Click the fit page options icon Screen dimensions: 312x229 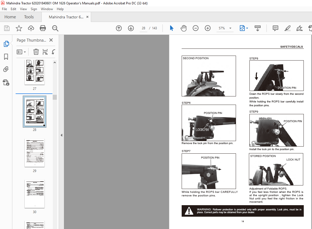tap(242, 28)
